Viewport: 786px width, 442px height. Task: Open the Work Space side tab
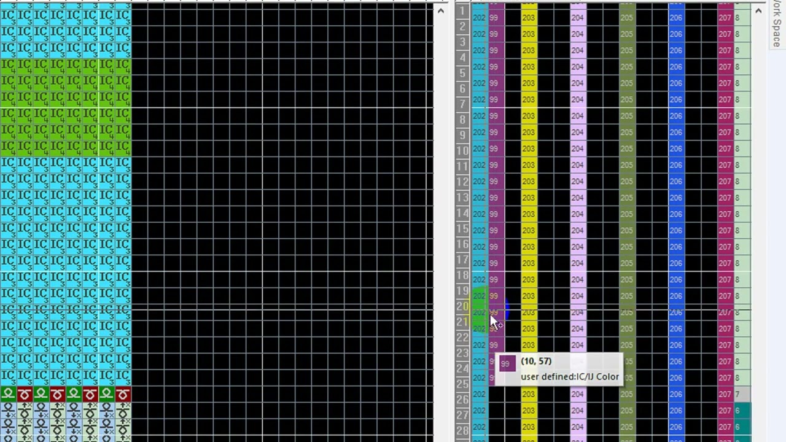[x=776, y=23]
